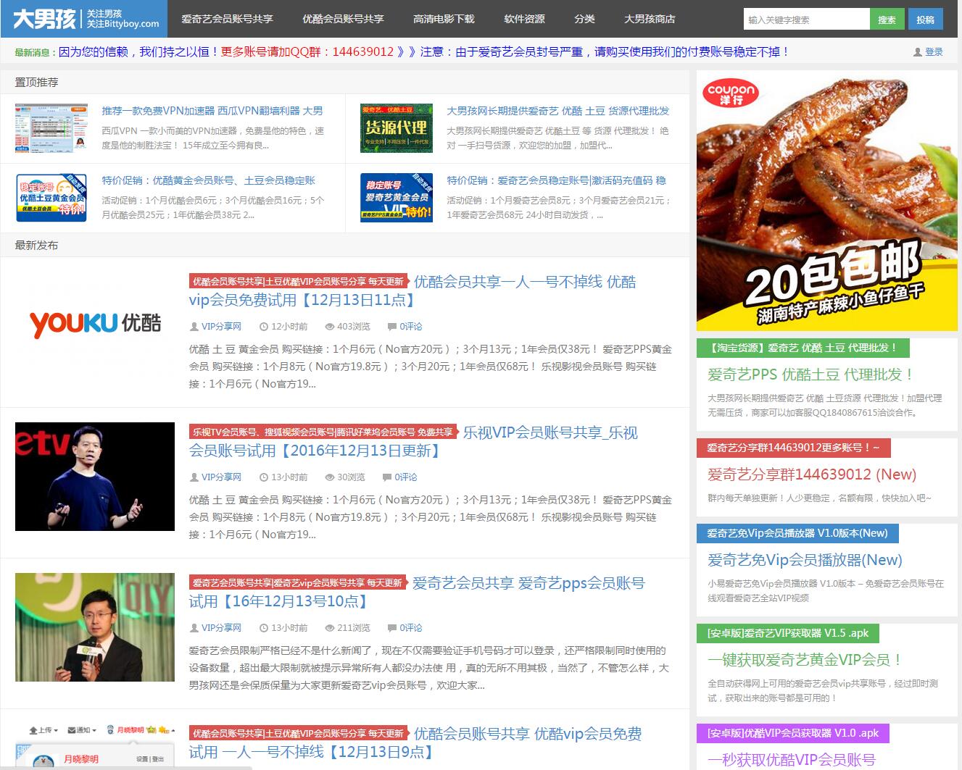The image size is (962, 770).
Task: Click the 爱奇艺 speaker post thumbnail
Action: pos(95,627)
